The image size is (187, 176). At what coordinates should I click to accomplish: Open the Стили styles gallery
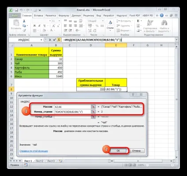click(110, 26)
